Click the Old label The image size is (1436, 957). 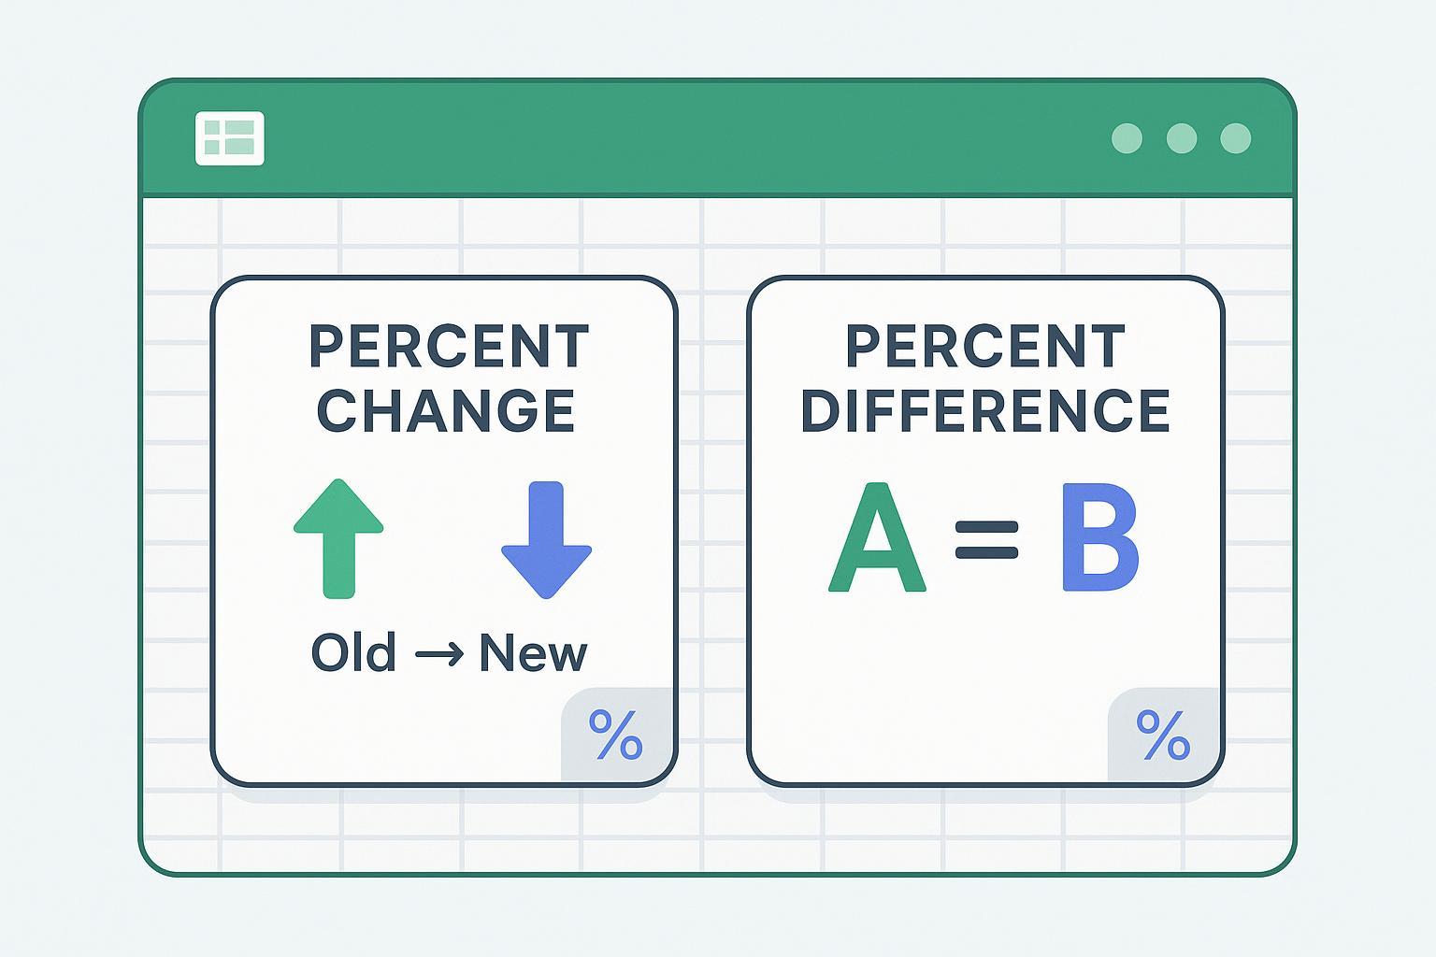(x=353, y=653)
